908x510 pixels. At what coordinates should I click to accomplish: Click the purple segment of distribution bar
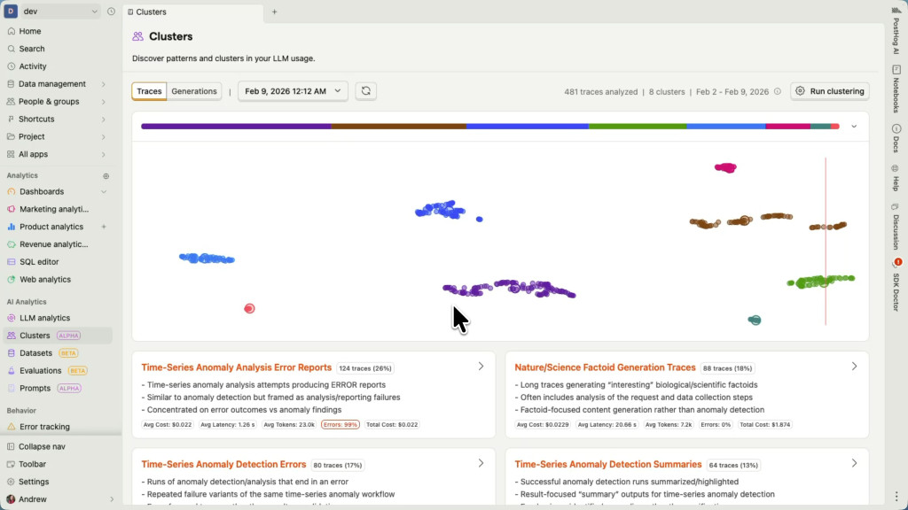pyautogui.click(x=236, y=126)
